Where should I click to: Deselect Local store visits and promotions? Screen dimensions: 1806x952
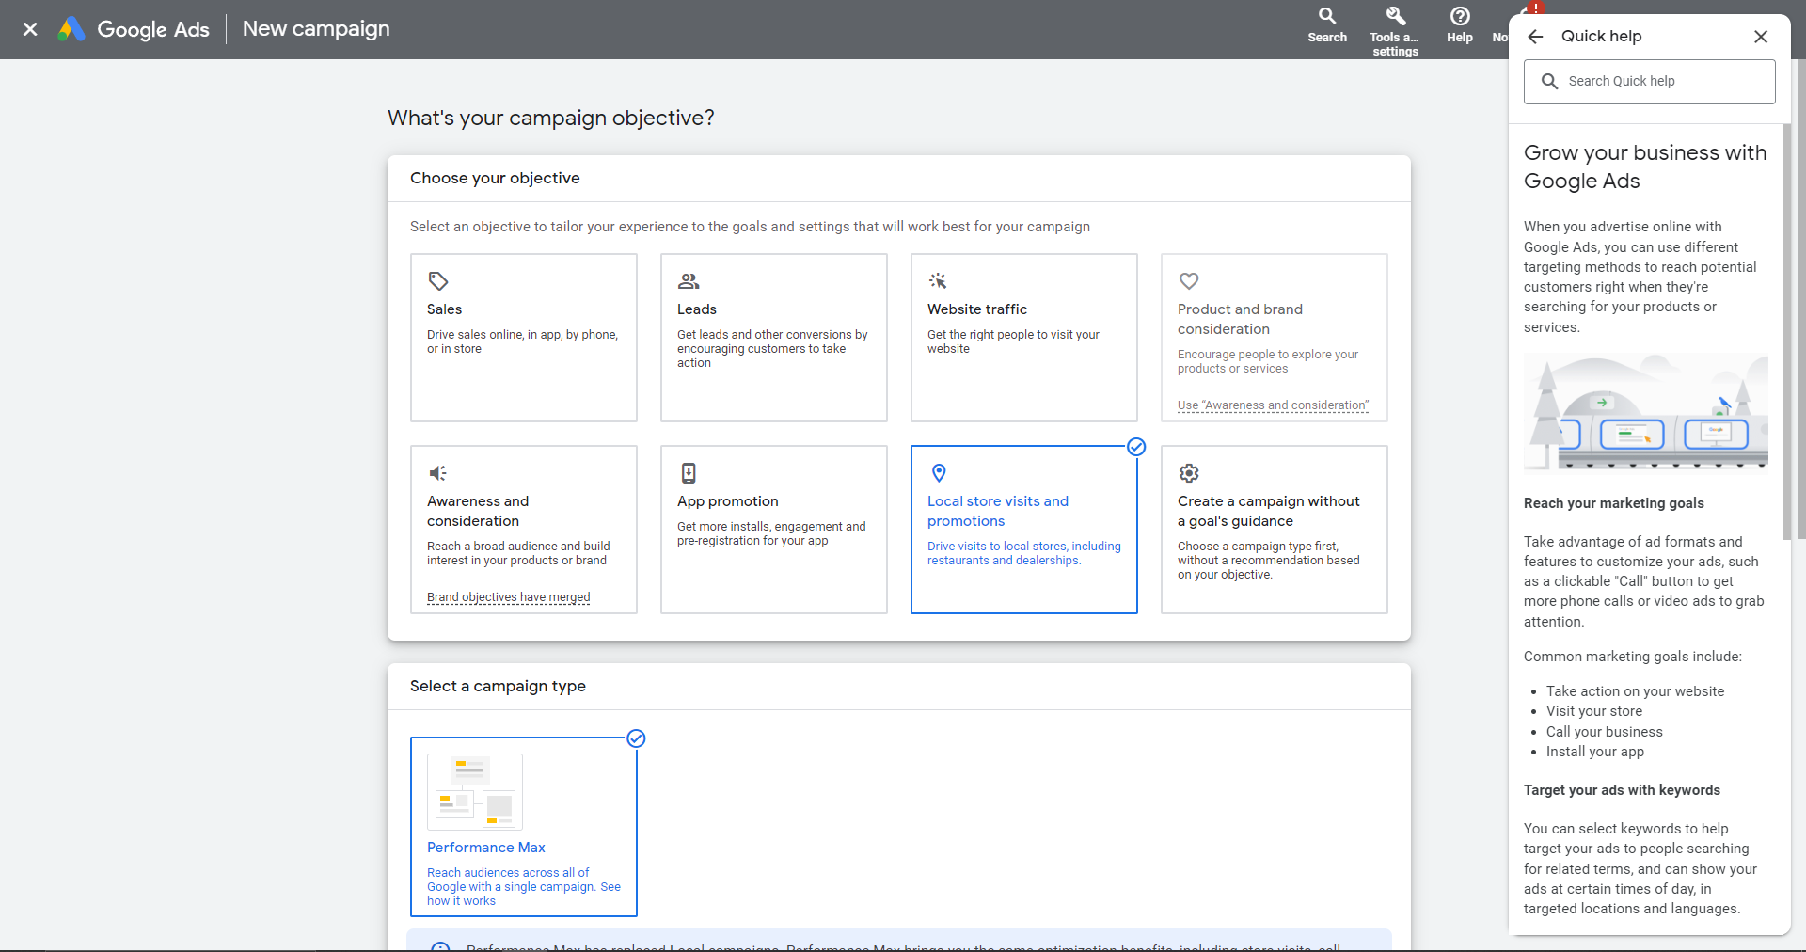pyautogui.click(x=1024, y=530)
